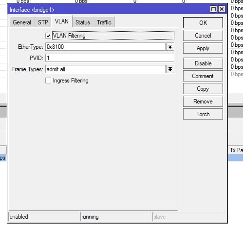Open the General tab
This screenshot has width=243, height=245.
tap(22, 22)
